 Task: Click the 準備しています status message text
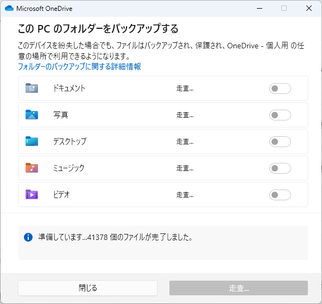[x=116, y=237]
